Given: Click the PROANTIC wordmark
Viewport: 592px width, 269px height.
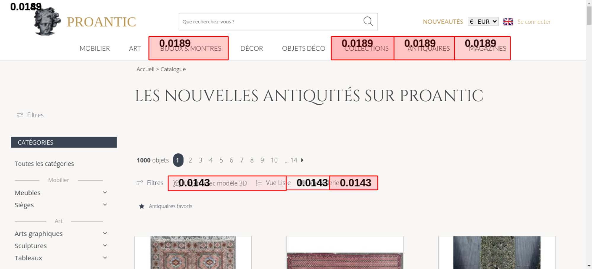Looking at the screenshot, I should click(x=101, y=22).
